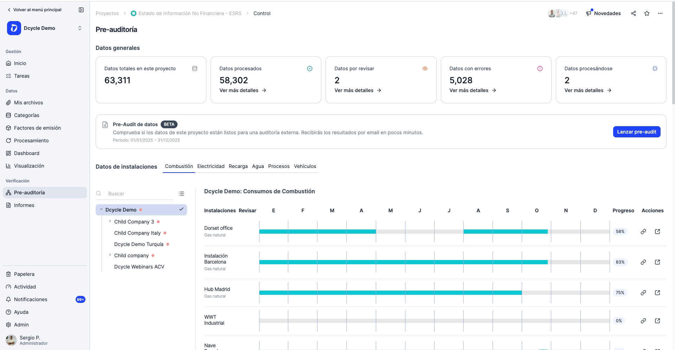The height and width of the screenshot is (350, 675).
Task: Open Hub Madrid in external view
Action: coord(657,293)
